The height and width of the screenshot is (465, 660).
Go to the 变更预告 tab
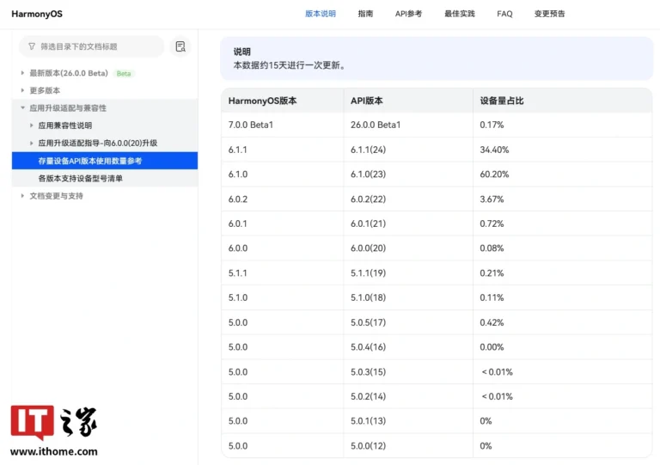pos(549,14)
